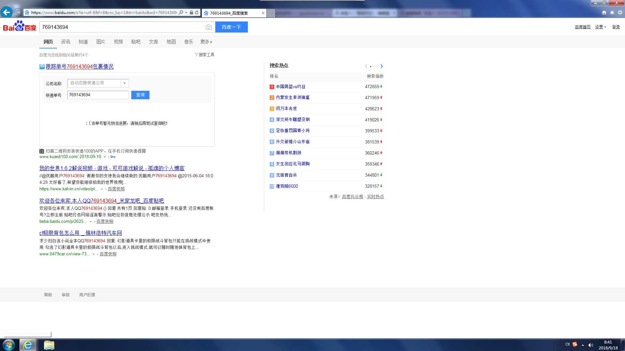This screenshot has height=351, width=625.
Task: Click the 百度首页 link
Action: point(583,27)
